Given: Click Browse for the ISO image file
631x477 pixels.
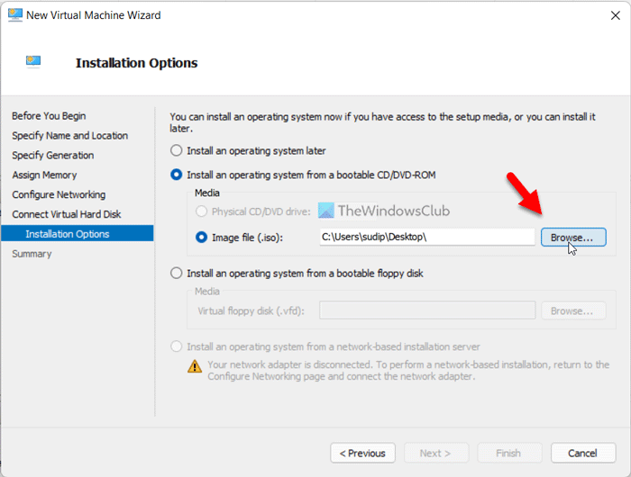Looking at the screenshot, I should [572, 238].
